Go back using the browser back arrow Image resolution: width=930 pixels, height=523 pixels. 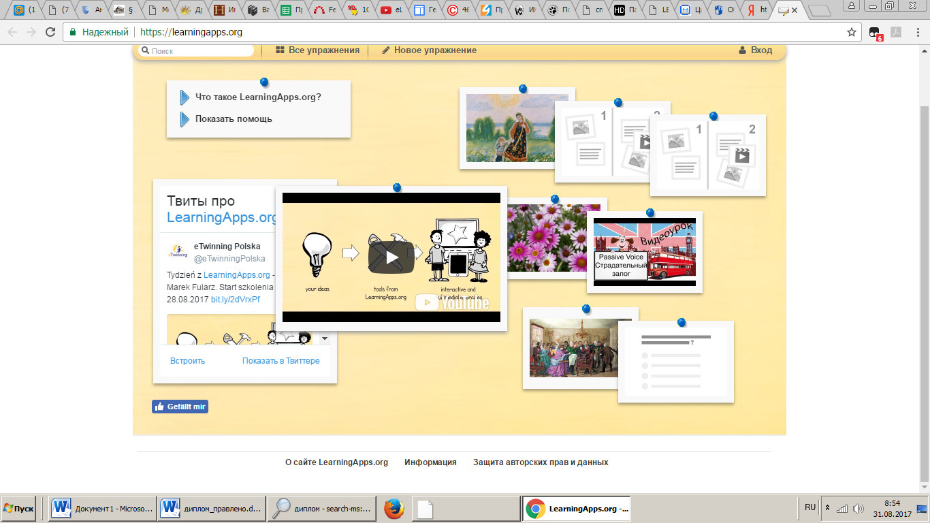tap(12, 32)
